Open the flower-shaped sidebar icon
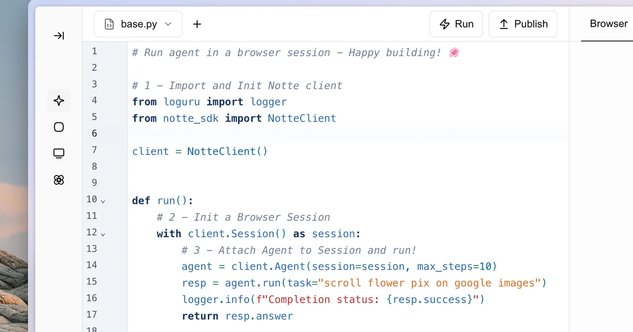Image resolution: width=633 pixels, height=332 pixels. click(59, 180)
